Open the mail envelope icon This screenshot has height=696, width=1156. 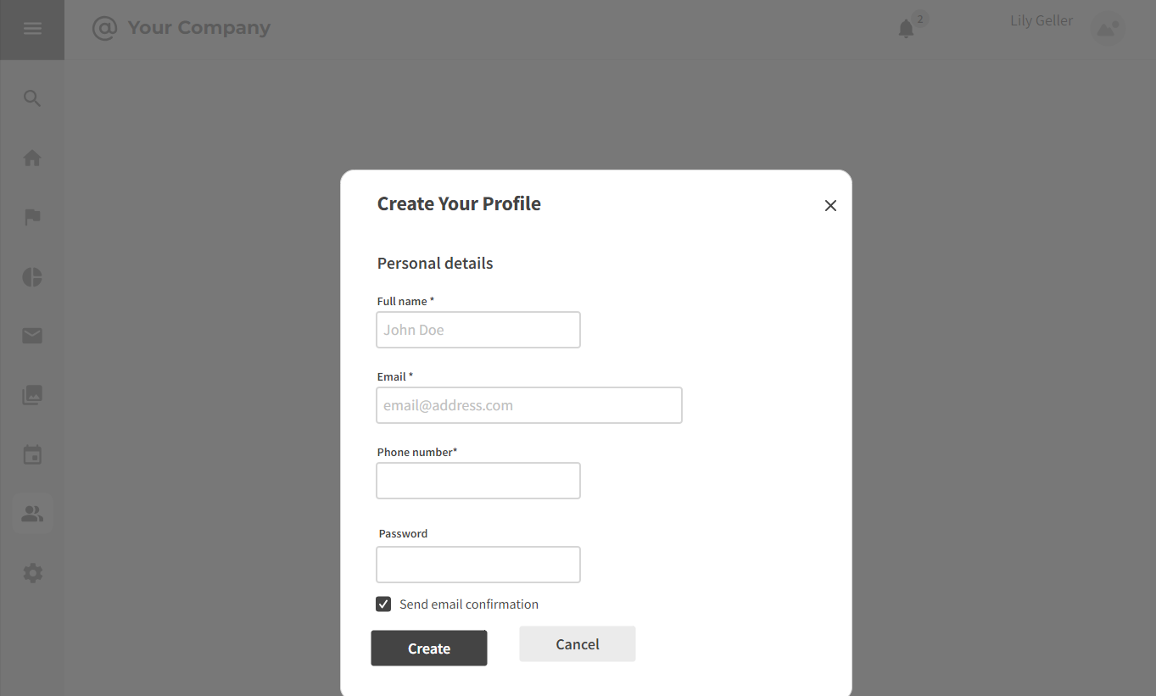point(32,336)
